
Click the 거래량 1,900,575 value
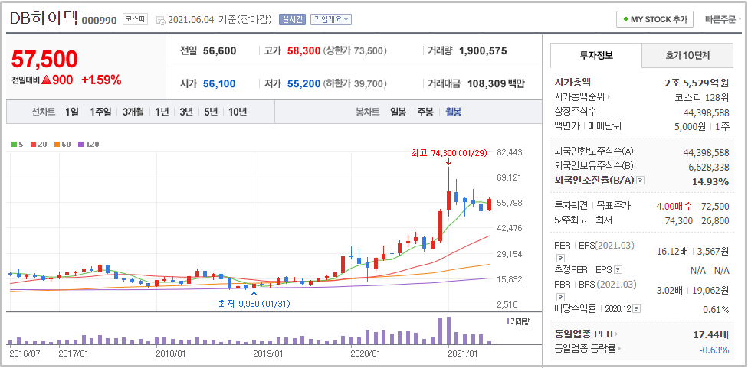[x=483, y=51]
